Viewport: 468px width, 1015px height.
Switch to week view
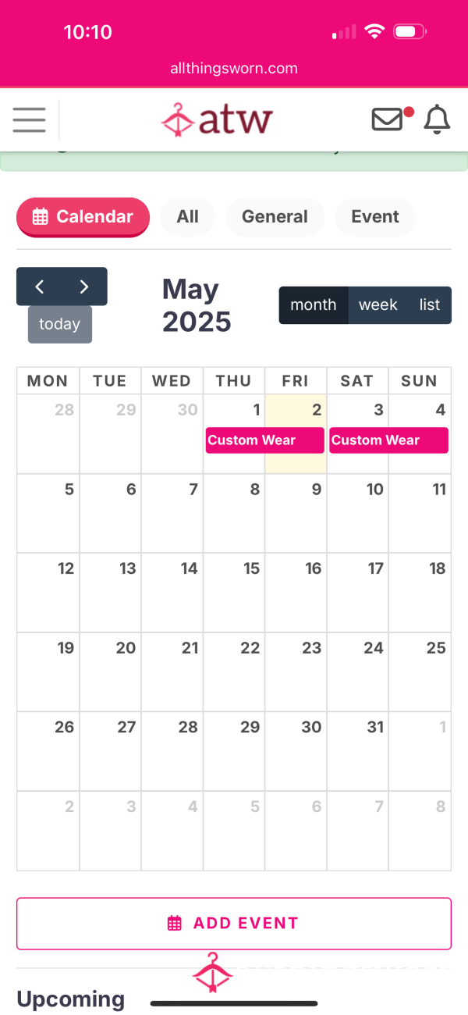tap(378, 305)
